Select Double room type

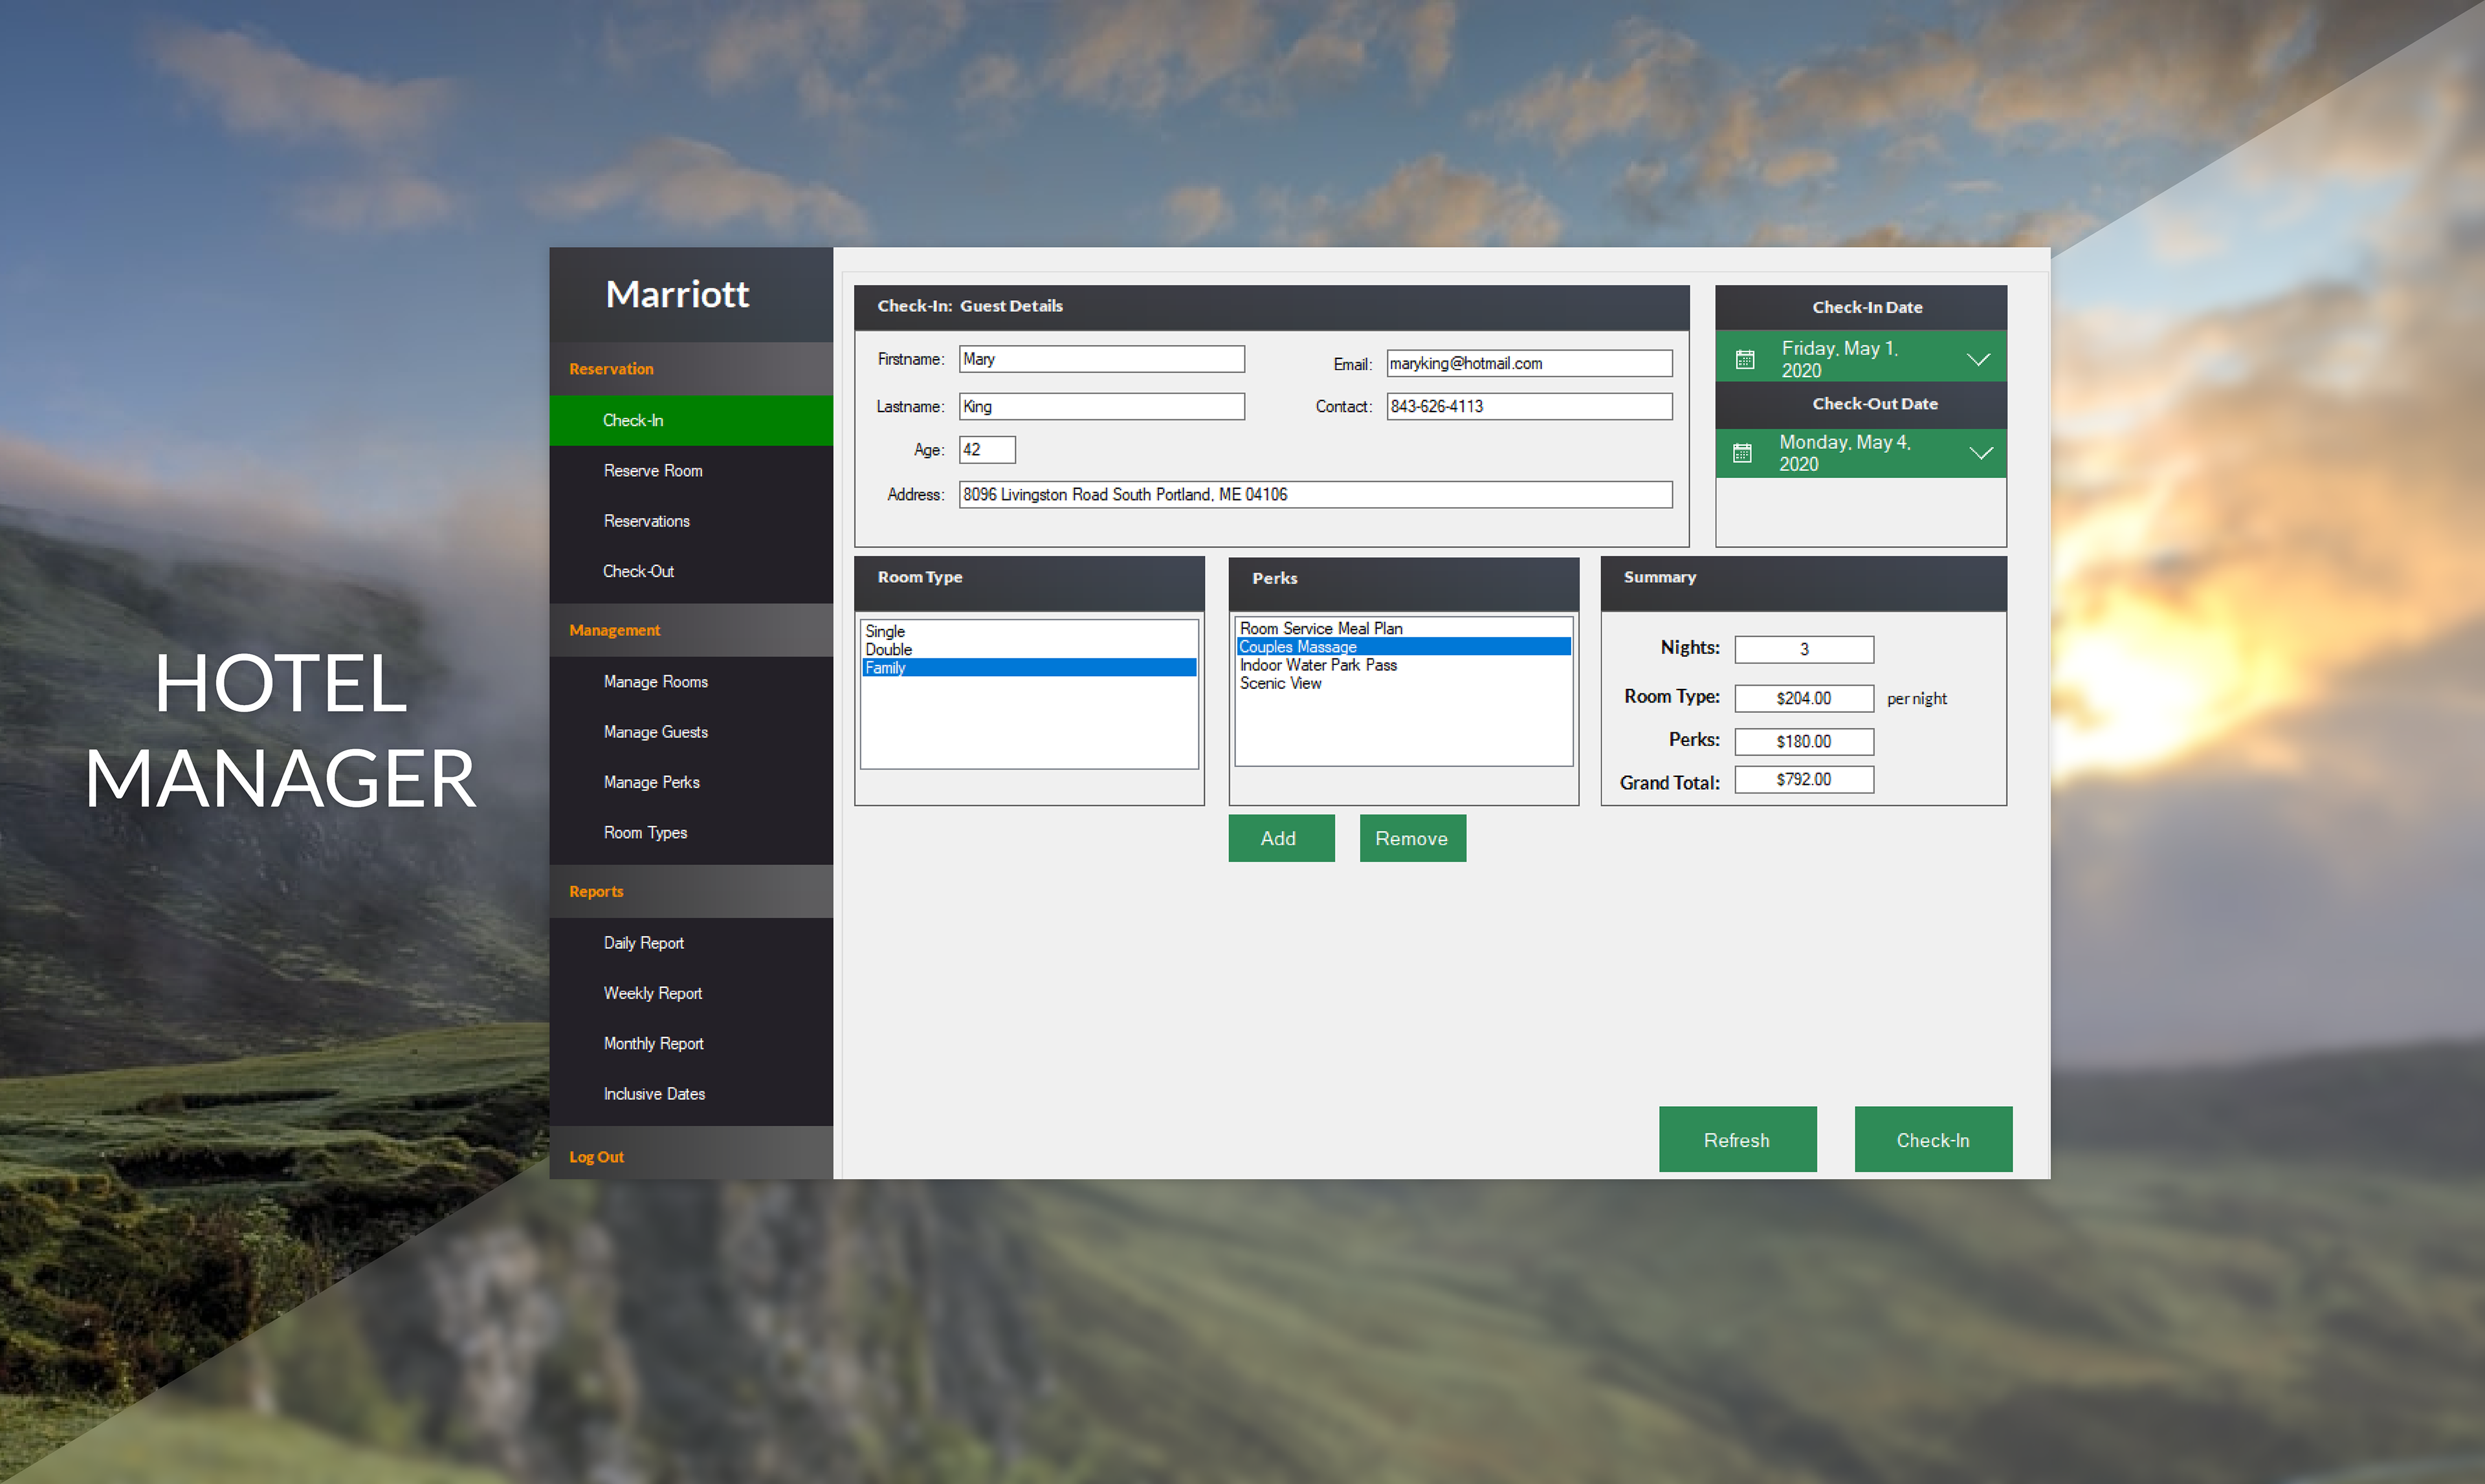pos(1028,649)
